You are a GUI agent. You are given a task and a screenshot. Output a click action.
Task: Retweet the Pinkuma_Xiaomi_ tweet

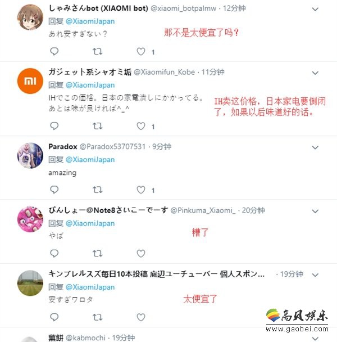tap(97, 254)
